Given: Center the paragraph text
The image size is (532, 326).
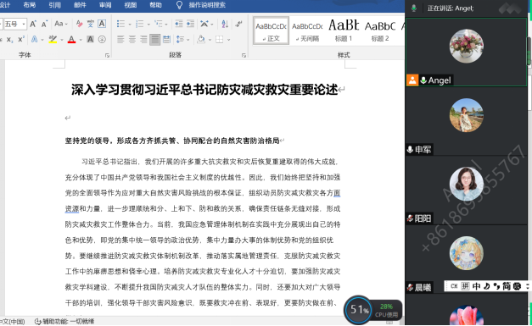Looking at the screenshot, I should pos(132,40).
